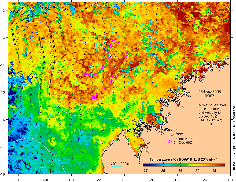
Task: Click the longitude axis label '126'
Action: pyautogui.click(x=204, y=180)
